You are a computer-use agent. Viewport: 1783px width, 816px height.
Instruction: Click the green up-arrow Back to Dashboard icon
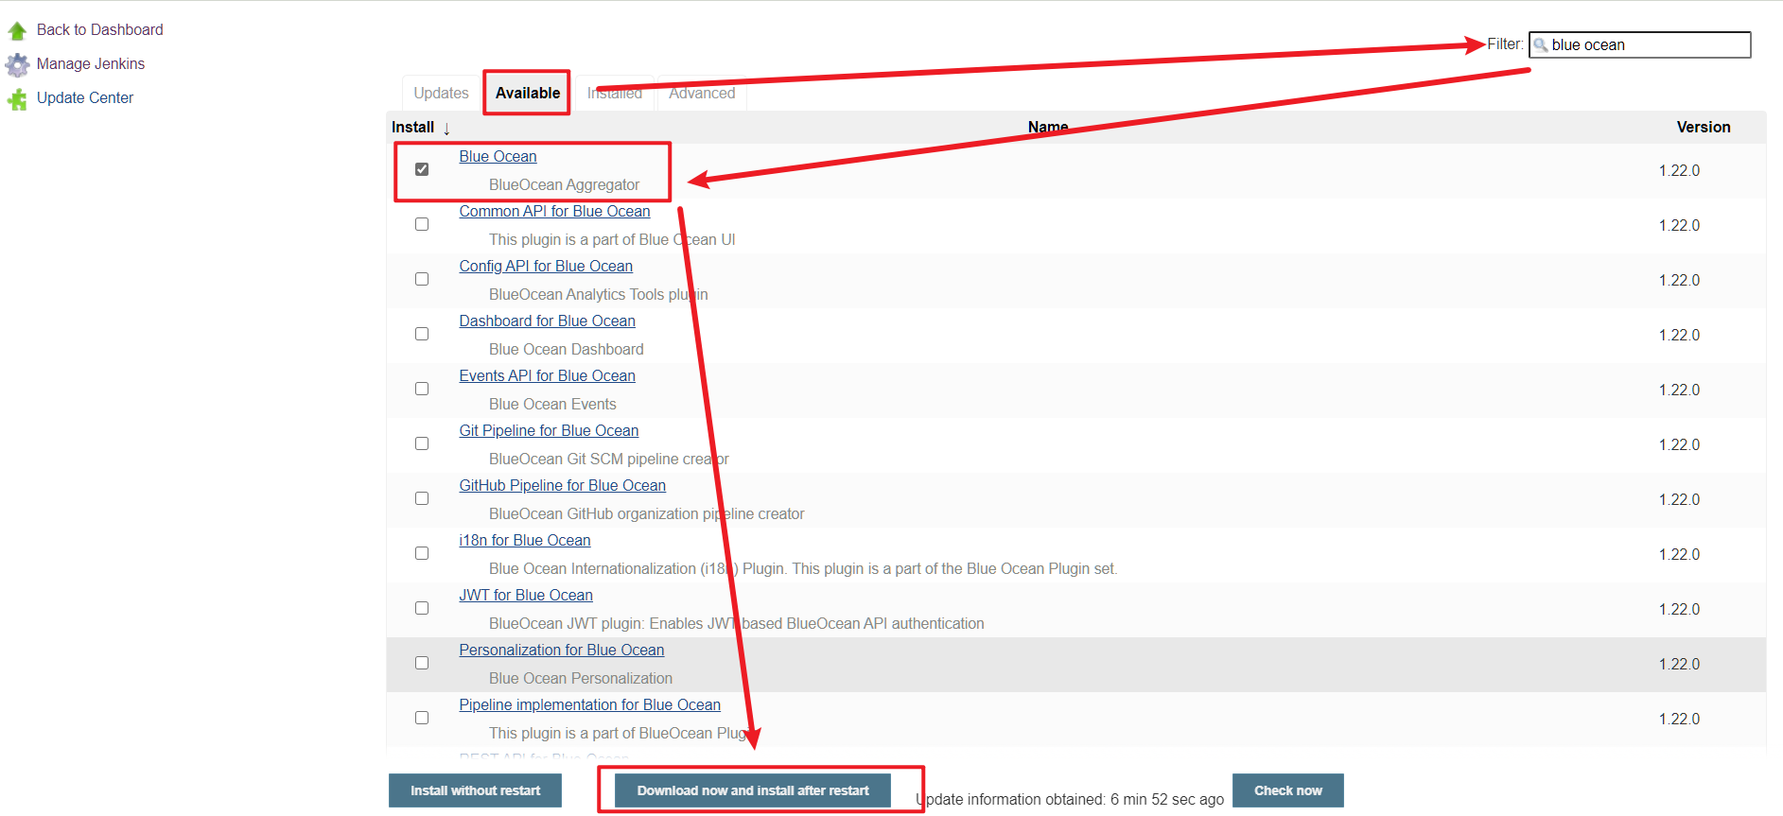click(17, 30)
